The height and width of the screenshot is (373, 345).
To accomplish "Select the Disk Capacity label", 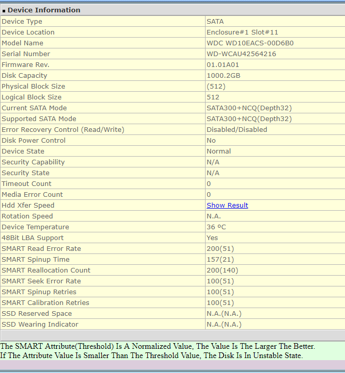I will point(24,75).
